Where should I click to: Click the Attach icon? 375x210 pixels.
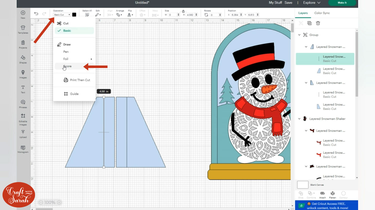pos(322,194)
